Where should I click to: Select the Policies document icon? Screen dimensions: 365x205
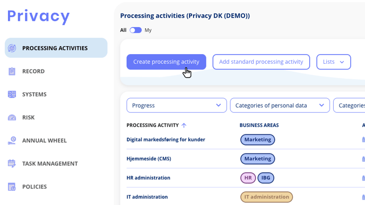pos(12,186)
